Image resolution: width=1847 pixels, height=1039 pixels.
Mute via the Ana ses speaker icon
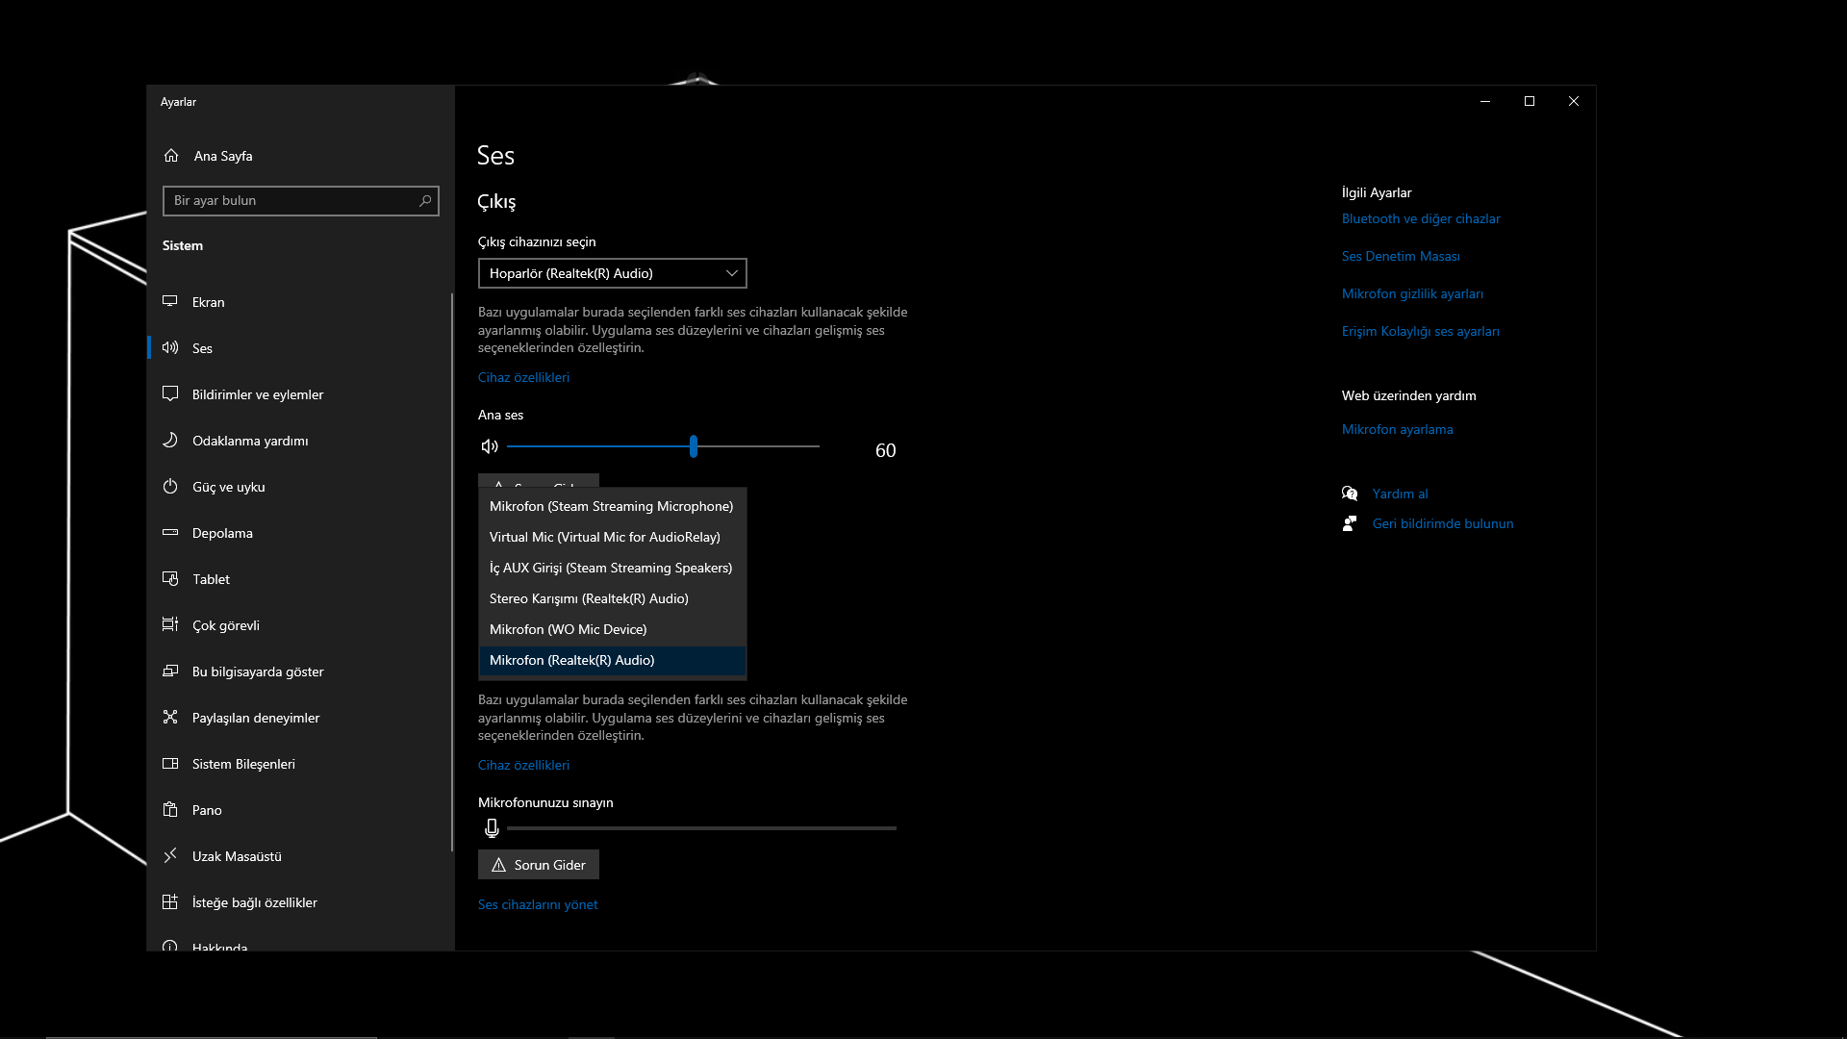click(490, 446)
